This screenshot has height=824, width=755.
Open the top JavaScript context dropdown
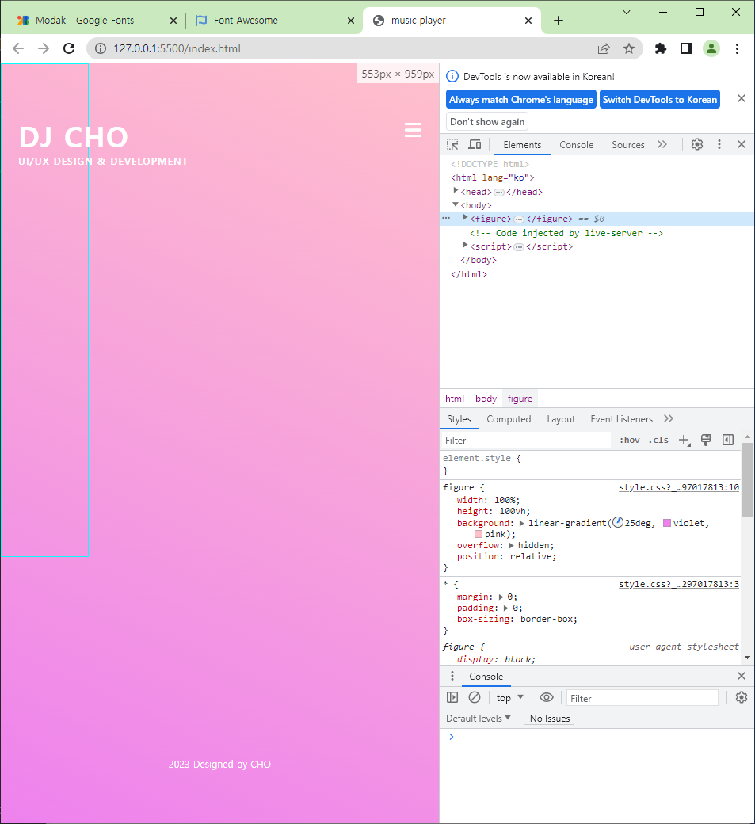tap(509, 698)
